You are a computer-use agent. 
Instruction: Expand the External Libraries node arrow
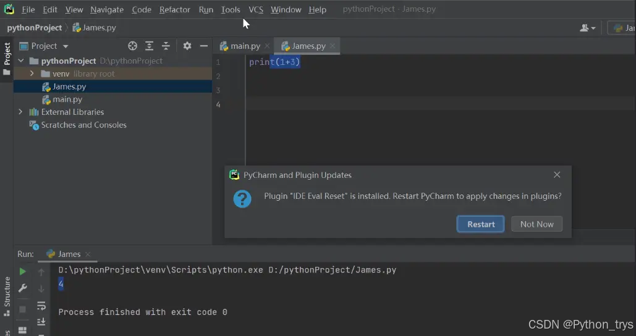[x=20, y=112]
